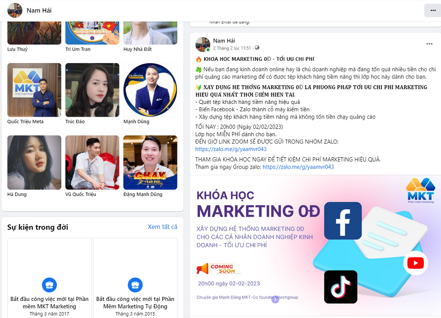
Task: Click the briefcase icon for Marketing Tự Động event
Action: [135, 285]
